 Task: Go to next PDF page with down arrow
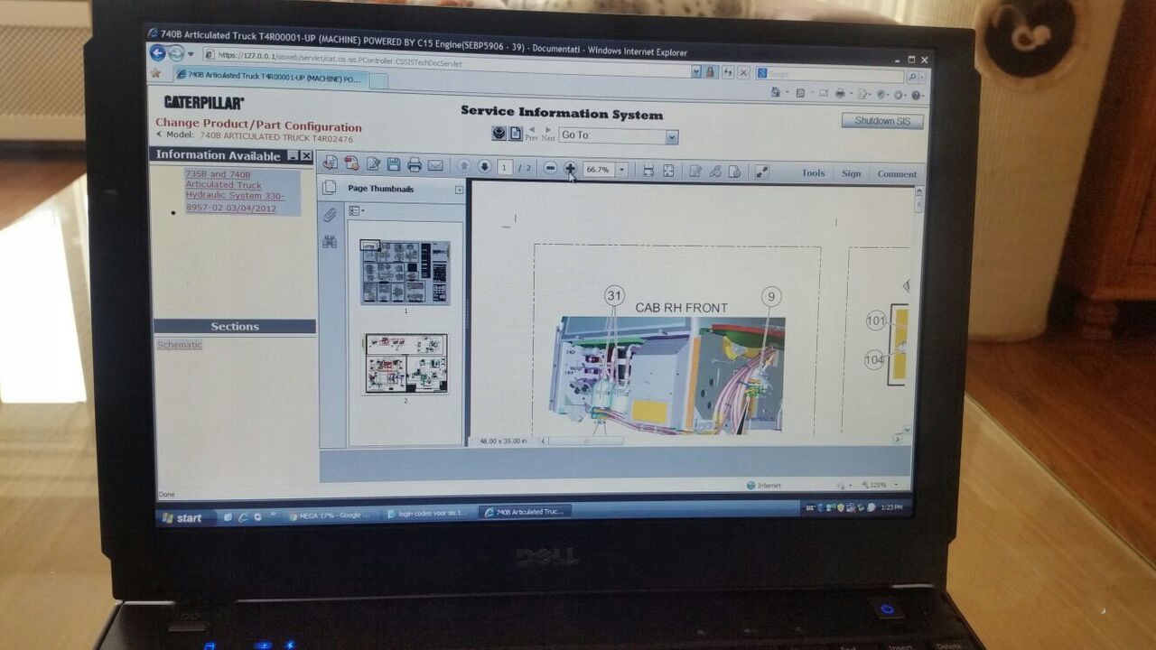484,166
